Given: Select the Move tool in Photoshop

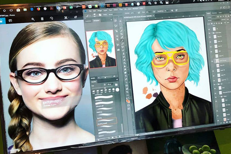Looking at the screenshot, I should point(120,21).
